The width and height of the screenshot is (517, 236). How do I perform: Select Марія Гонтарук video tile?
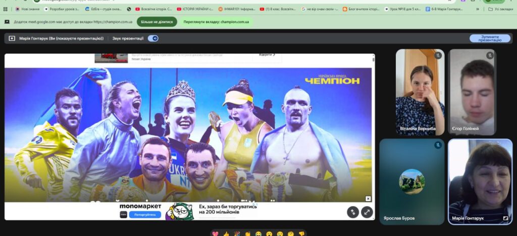coord(480,182)
